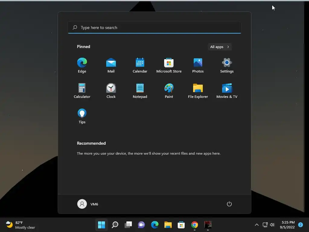
Task: Launch the Photos app
Action: click(x=198, y=66)
